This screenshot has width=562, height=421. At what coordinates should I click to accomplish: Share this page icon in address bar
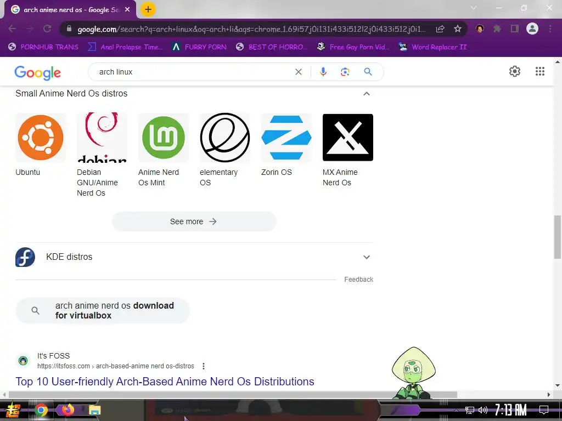coord(440,29)
